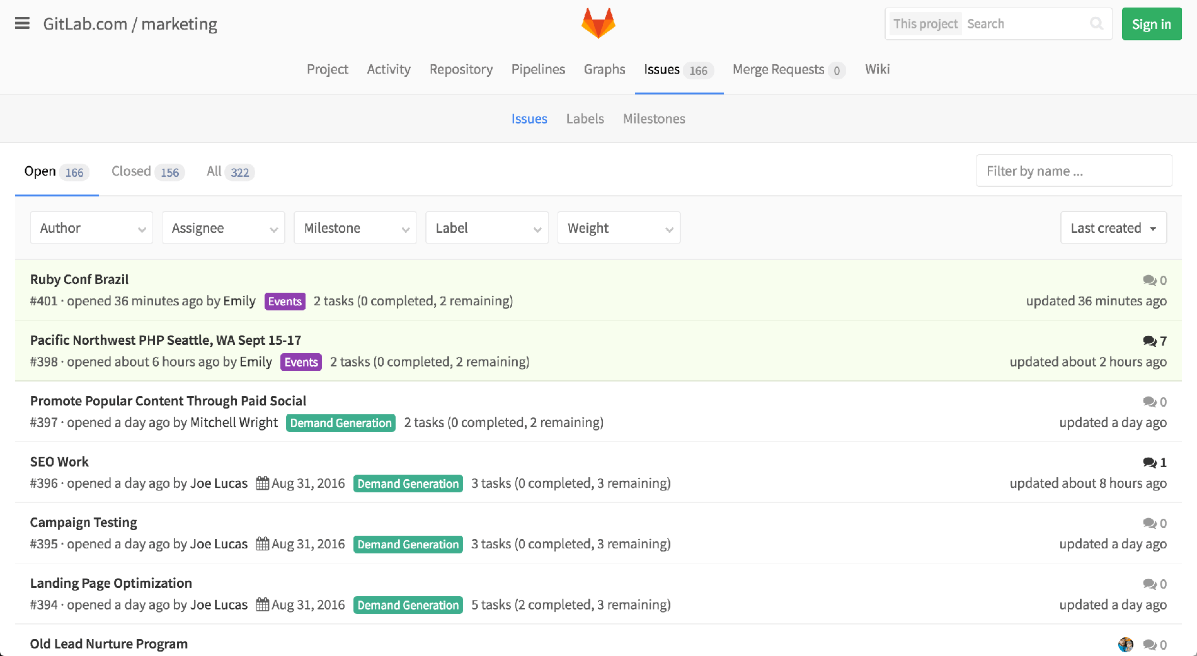Switch to the Closed issues tab
Screen dimensions: 1197x656
click(131, 171)
